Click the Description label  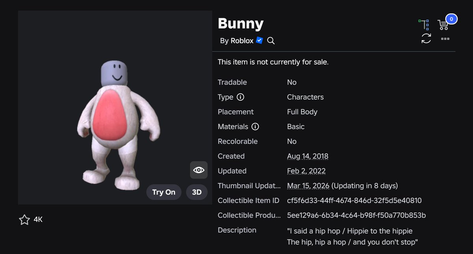[237, 230]
